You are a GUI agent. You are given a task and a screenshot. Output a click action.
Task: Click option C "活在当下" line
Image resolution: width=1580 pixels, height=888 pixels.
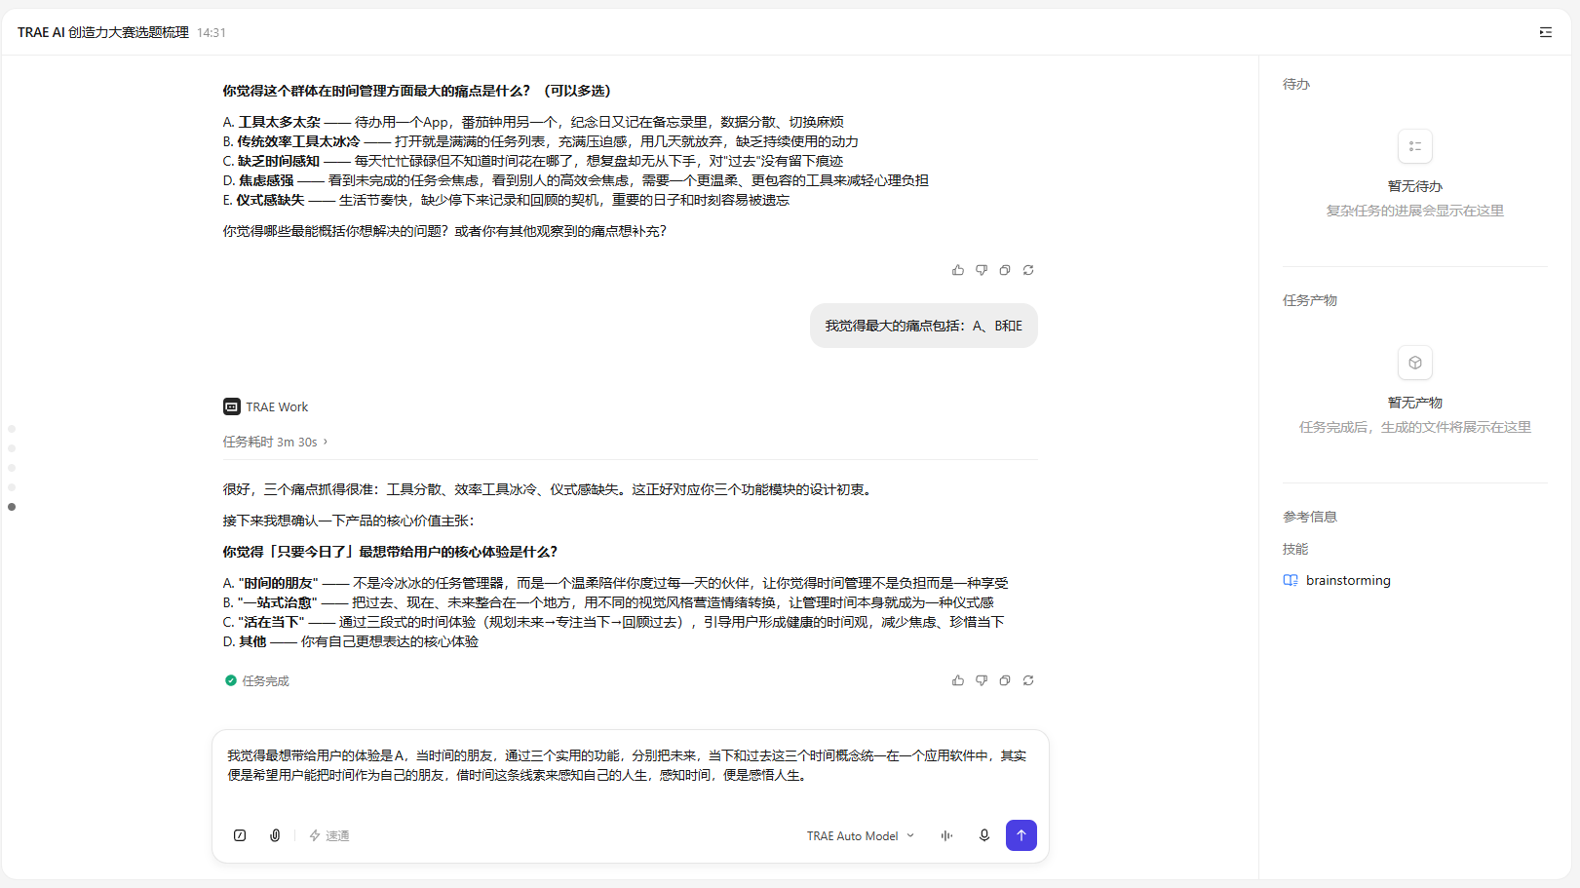click(613, 622)
